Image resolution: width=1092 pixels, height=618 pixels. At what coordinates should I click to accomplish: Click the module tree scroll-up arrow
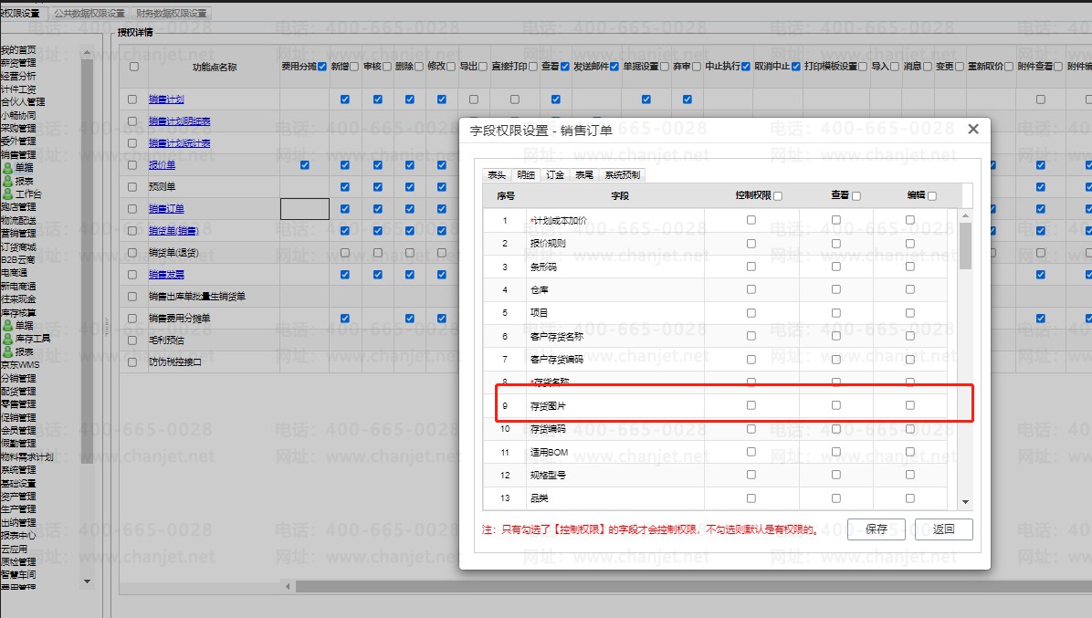(87, 53)
